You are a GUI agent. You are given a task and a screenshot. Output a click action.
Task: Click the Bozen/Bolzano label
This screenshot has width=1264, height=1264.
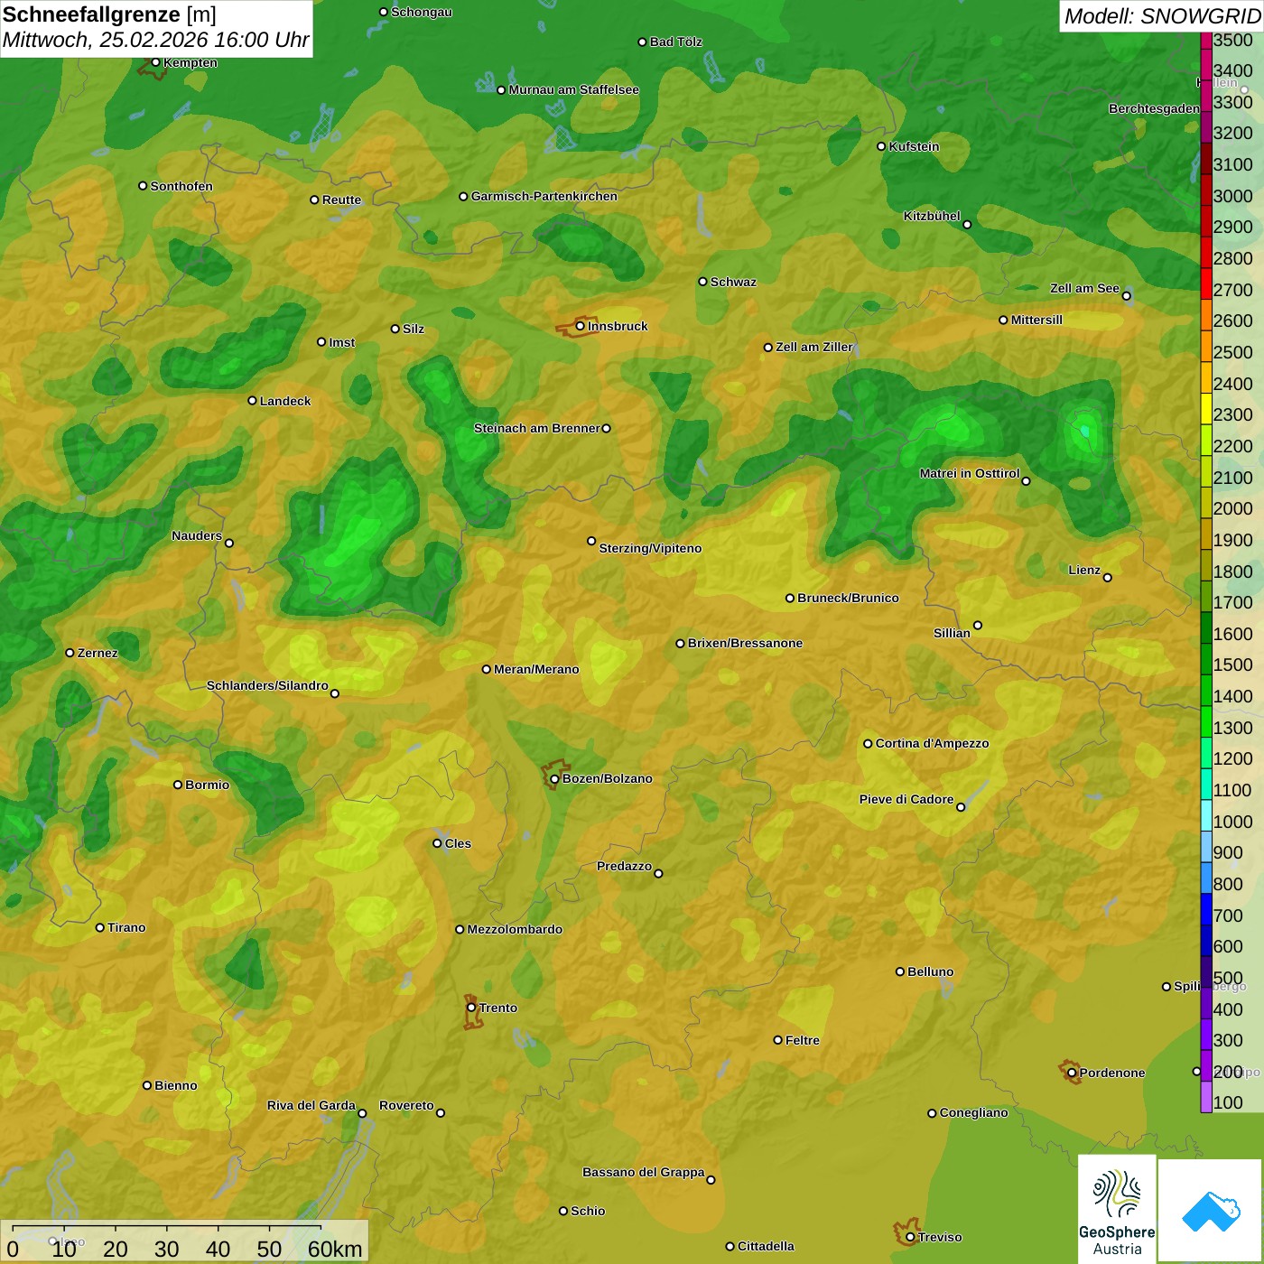point(607,778)
